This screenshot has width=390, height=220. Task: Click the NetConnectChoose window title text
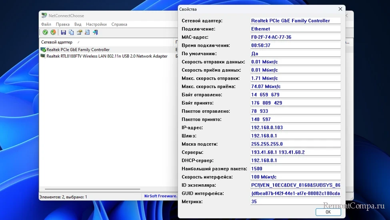(66, 16)
